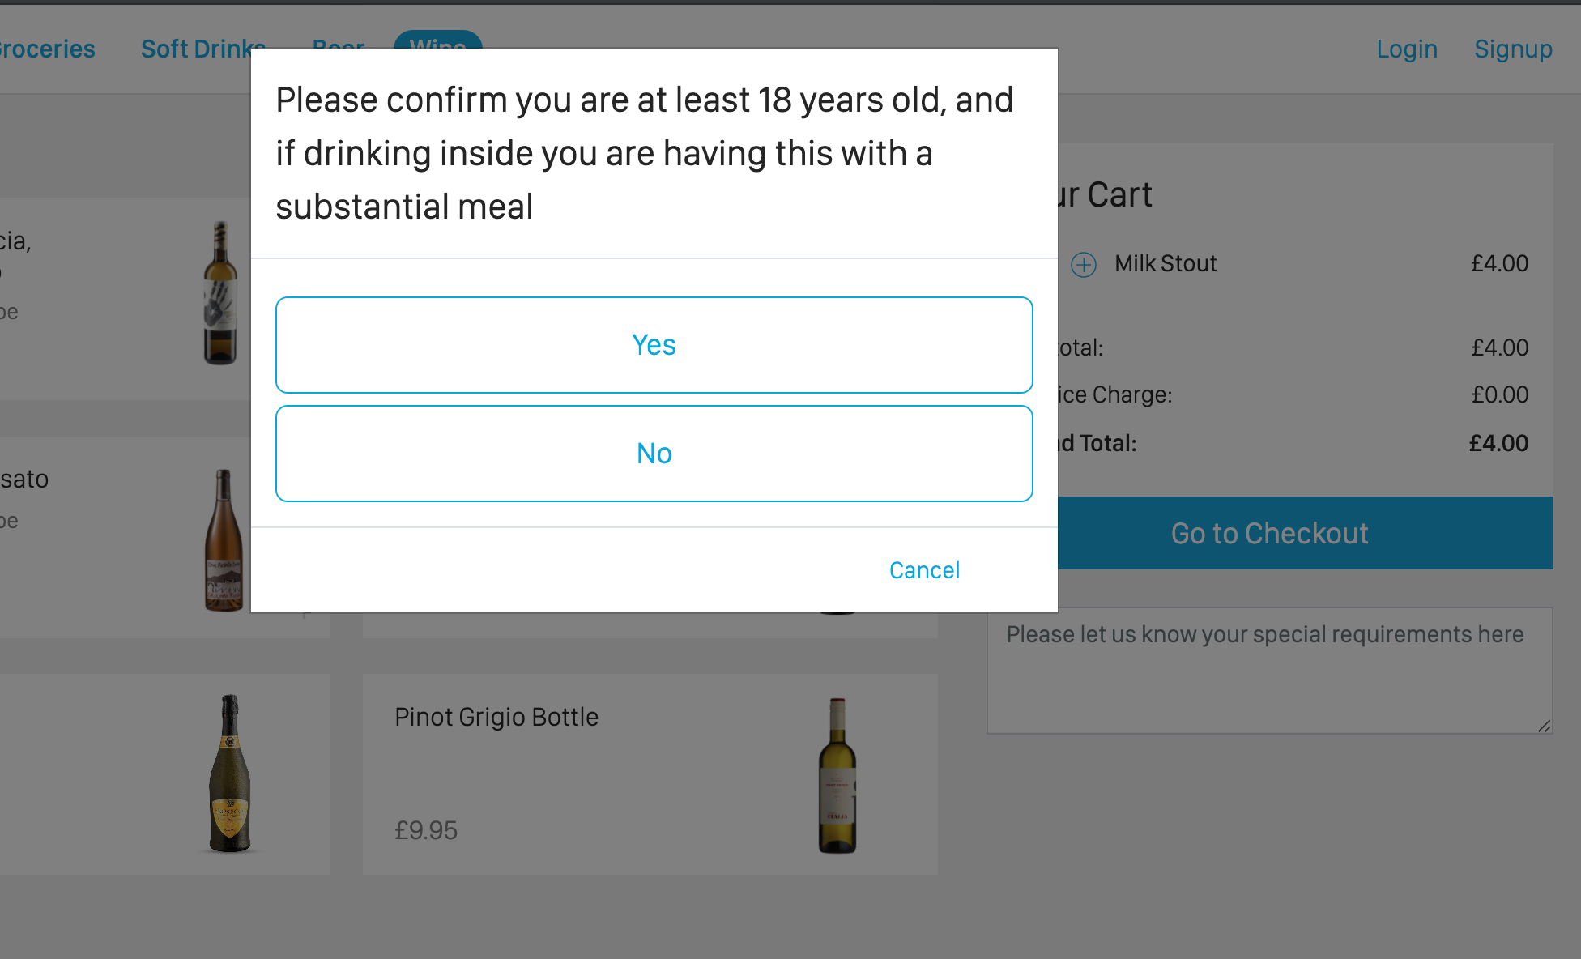Open the Signup page
Viewport: 1581px width, 959px height.
coord(1513,49)
